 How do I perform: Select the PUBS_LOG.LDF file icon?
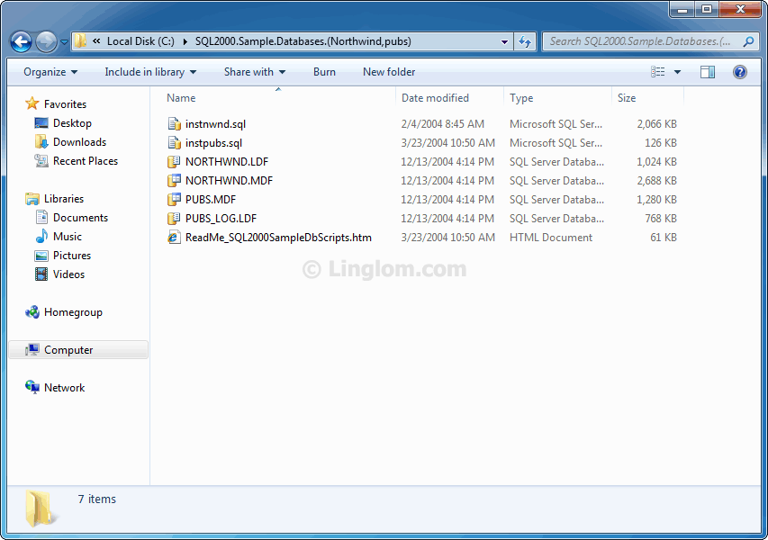(174, 219)
